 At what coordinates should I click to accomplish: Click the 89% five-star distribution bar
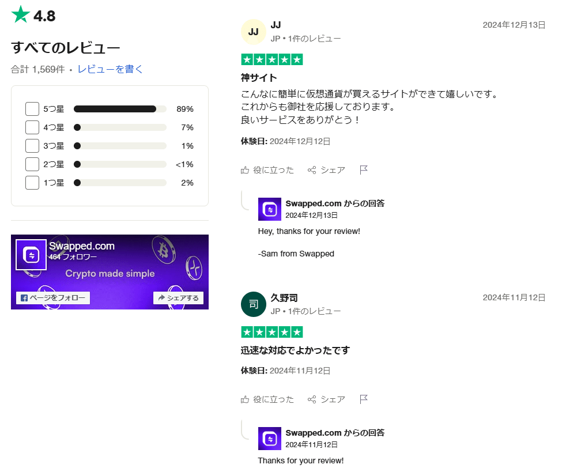(115, 108)
